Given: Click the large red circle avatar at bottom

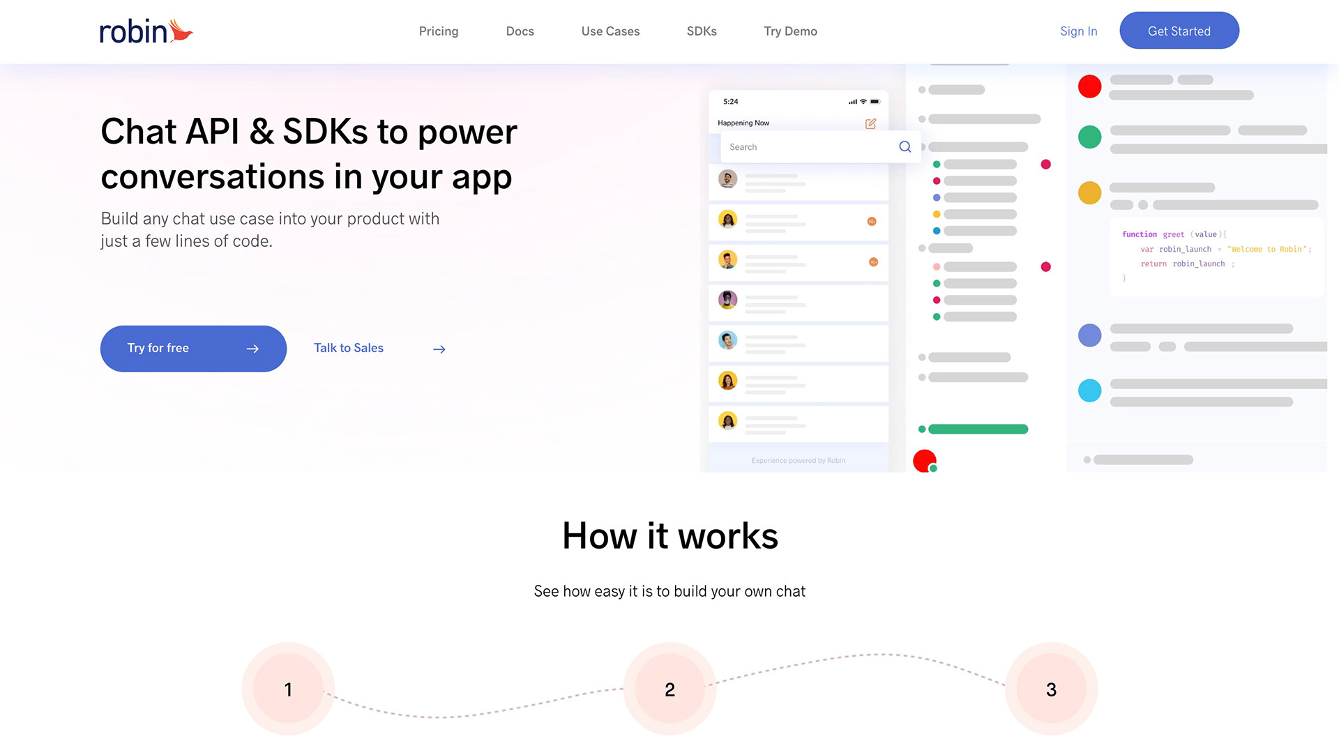Looking at the screenshot, I should pos(924,461).
